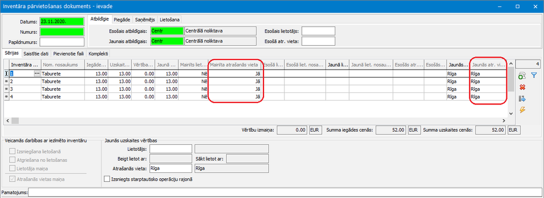Click the Beigt lietot ar field
The image size is (544, 198).
click(170, 158)
